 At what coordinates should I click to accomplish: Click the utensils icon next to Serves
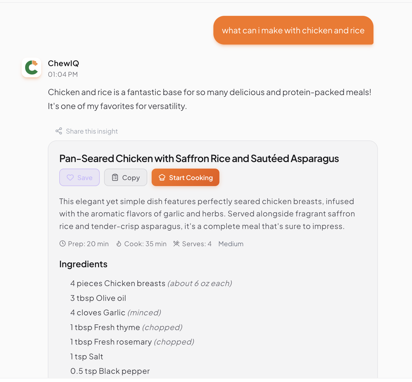pyautogui.click(x=176, y=244)
